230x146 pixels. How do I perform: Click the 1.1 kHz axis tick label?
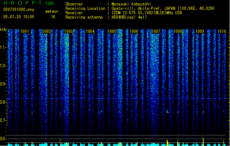coord(3,47)
